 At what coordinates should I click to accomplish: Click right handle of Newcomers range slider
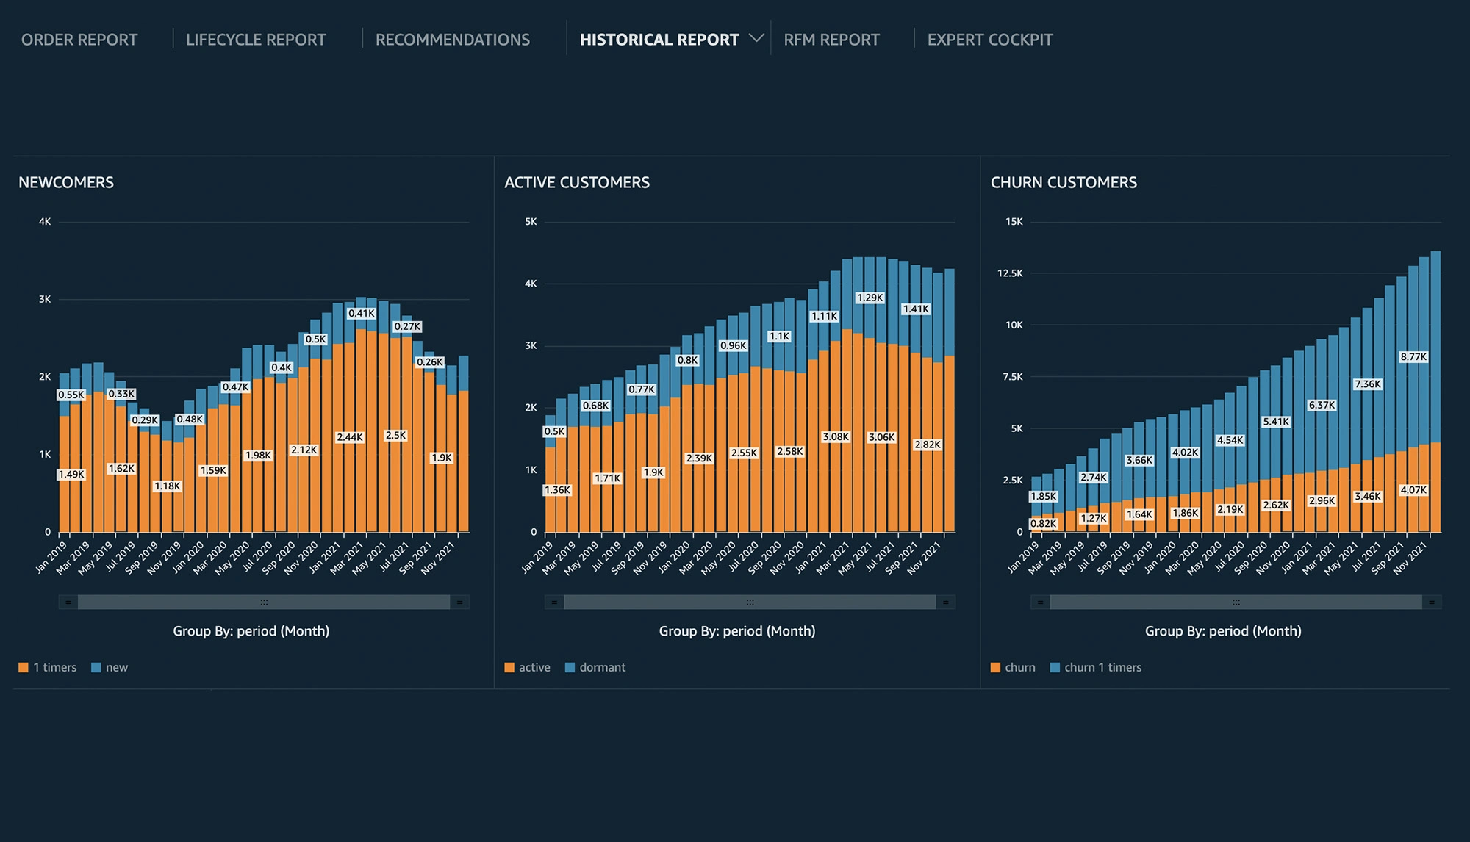click(x=459, y=602)
